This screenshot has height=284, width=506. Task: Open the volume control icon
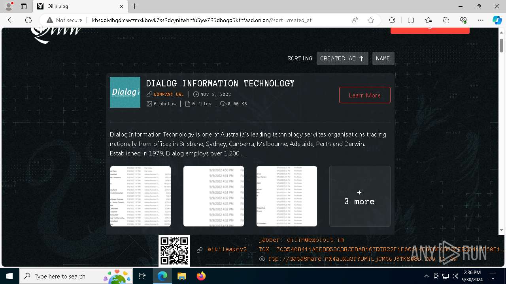(455, 276)
